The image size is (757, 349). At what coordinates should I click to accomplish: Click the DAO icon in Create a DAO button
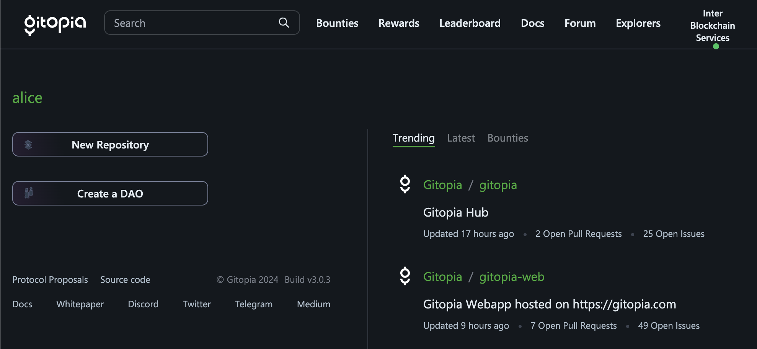(29, 193)
